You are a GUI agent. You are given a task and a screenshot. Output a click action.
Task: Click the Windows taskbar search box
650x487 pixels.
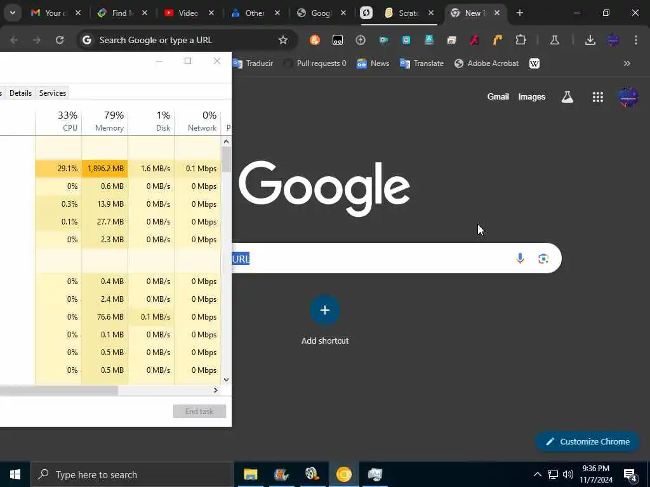[x=132, y=474]
